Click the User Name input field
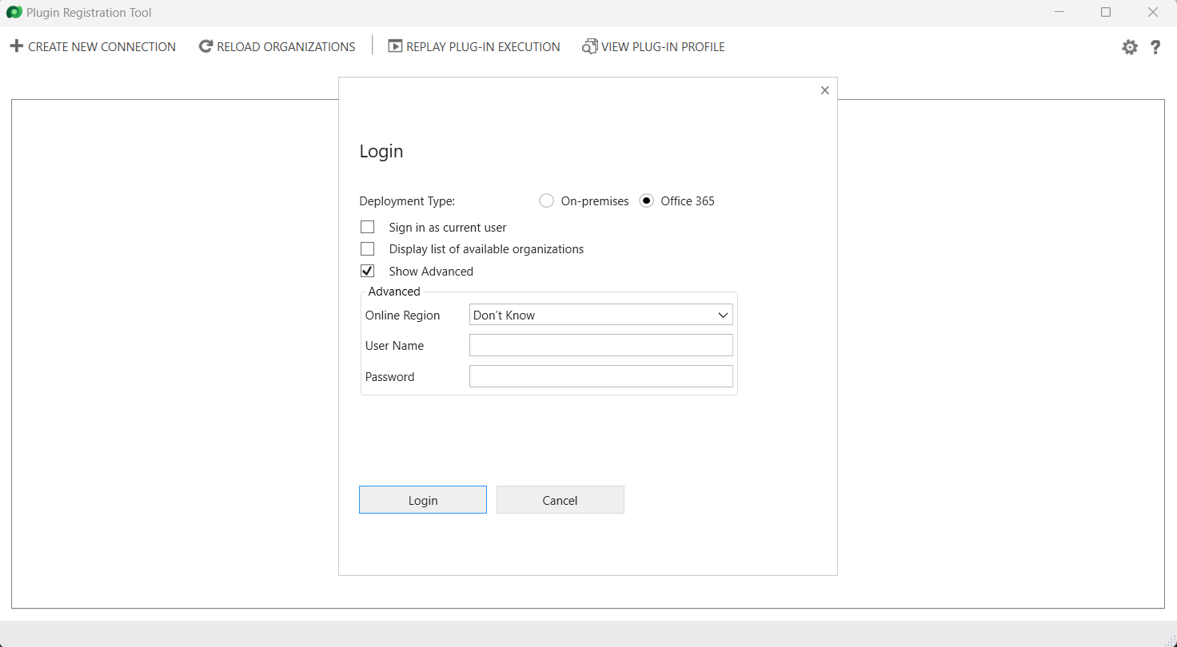 tap(601, 345)
